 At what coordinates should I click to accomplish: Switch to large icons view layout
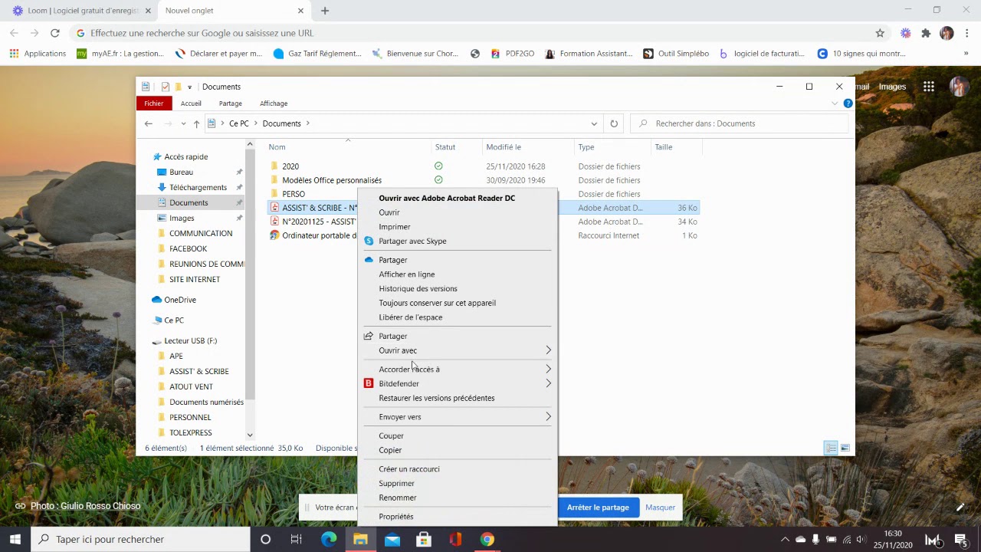[845, 448]
